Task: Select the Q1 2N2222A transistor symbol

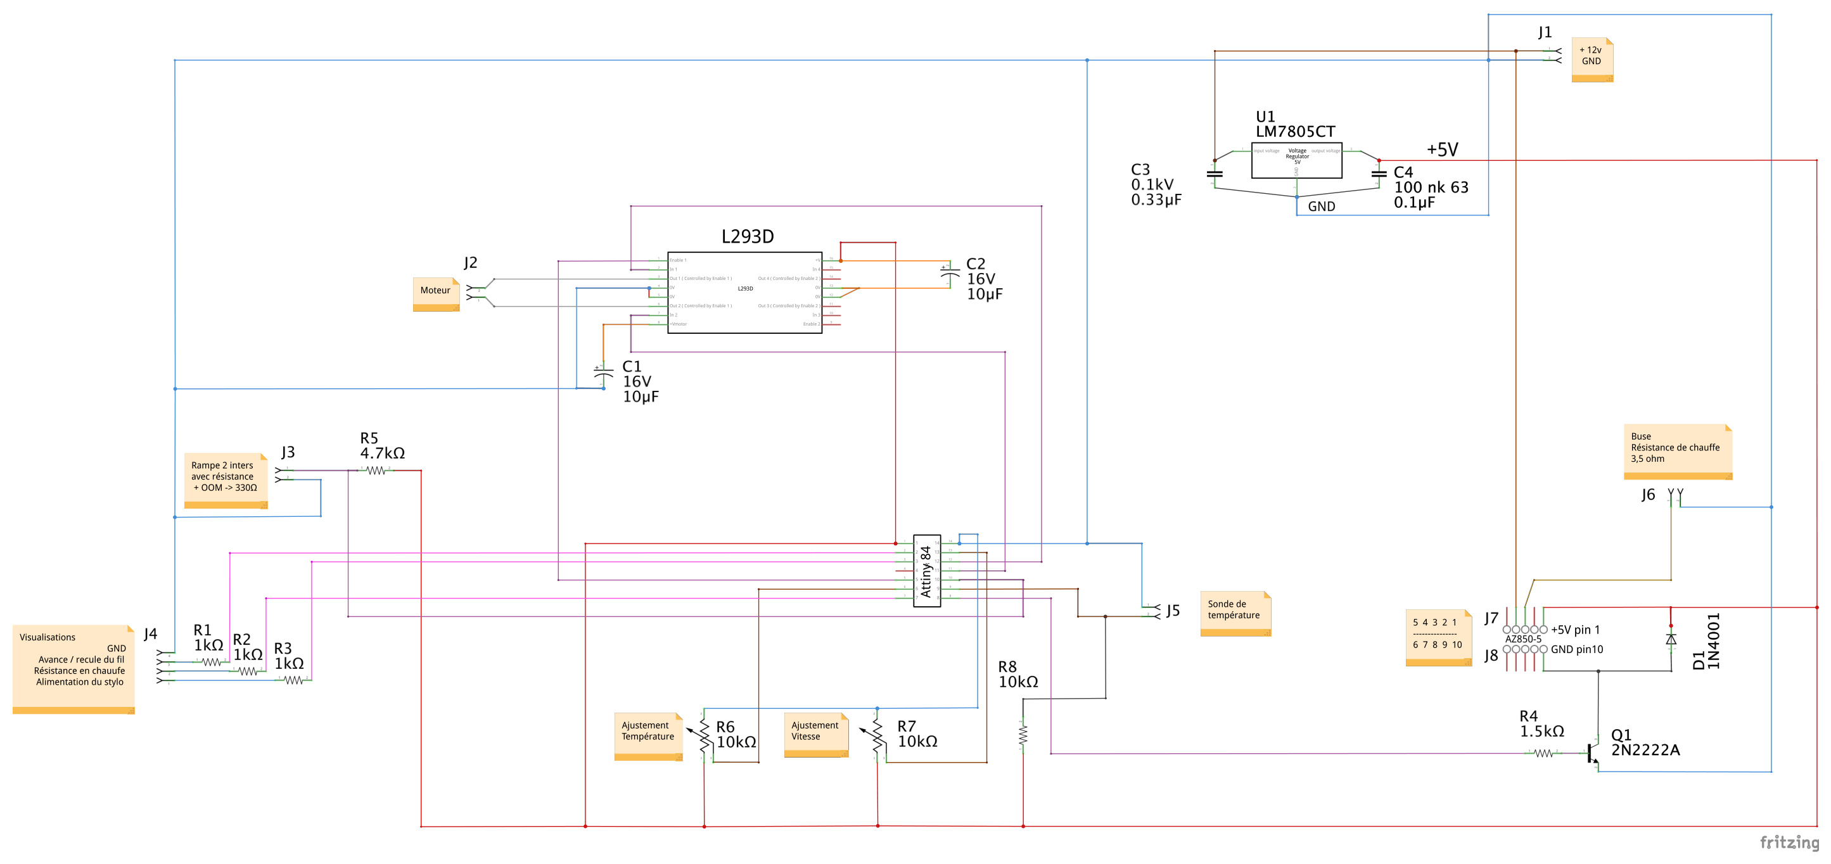Action: tap(1593, 753)
